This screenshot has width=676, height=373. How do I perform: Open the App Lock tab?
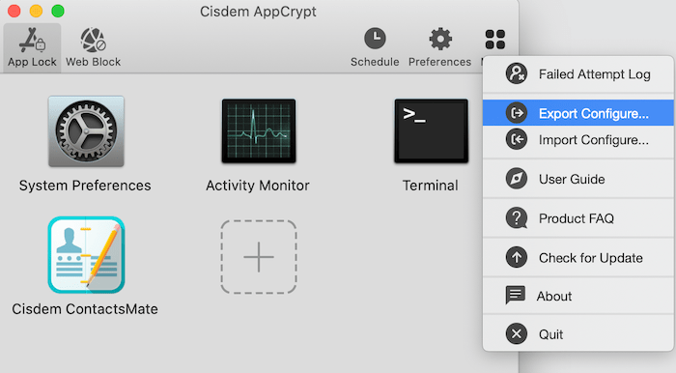pyautogui.click(x=32, y=47)
